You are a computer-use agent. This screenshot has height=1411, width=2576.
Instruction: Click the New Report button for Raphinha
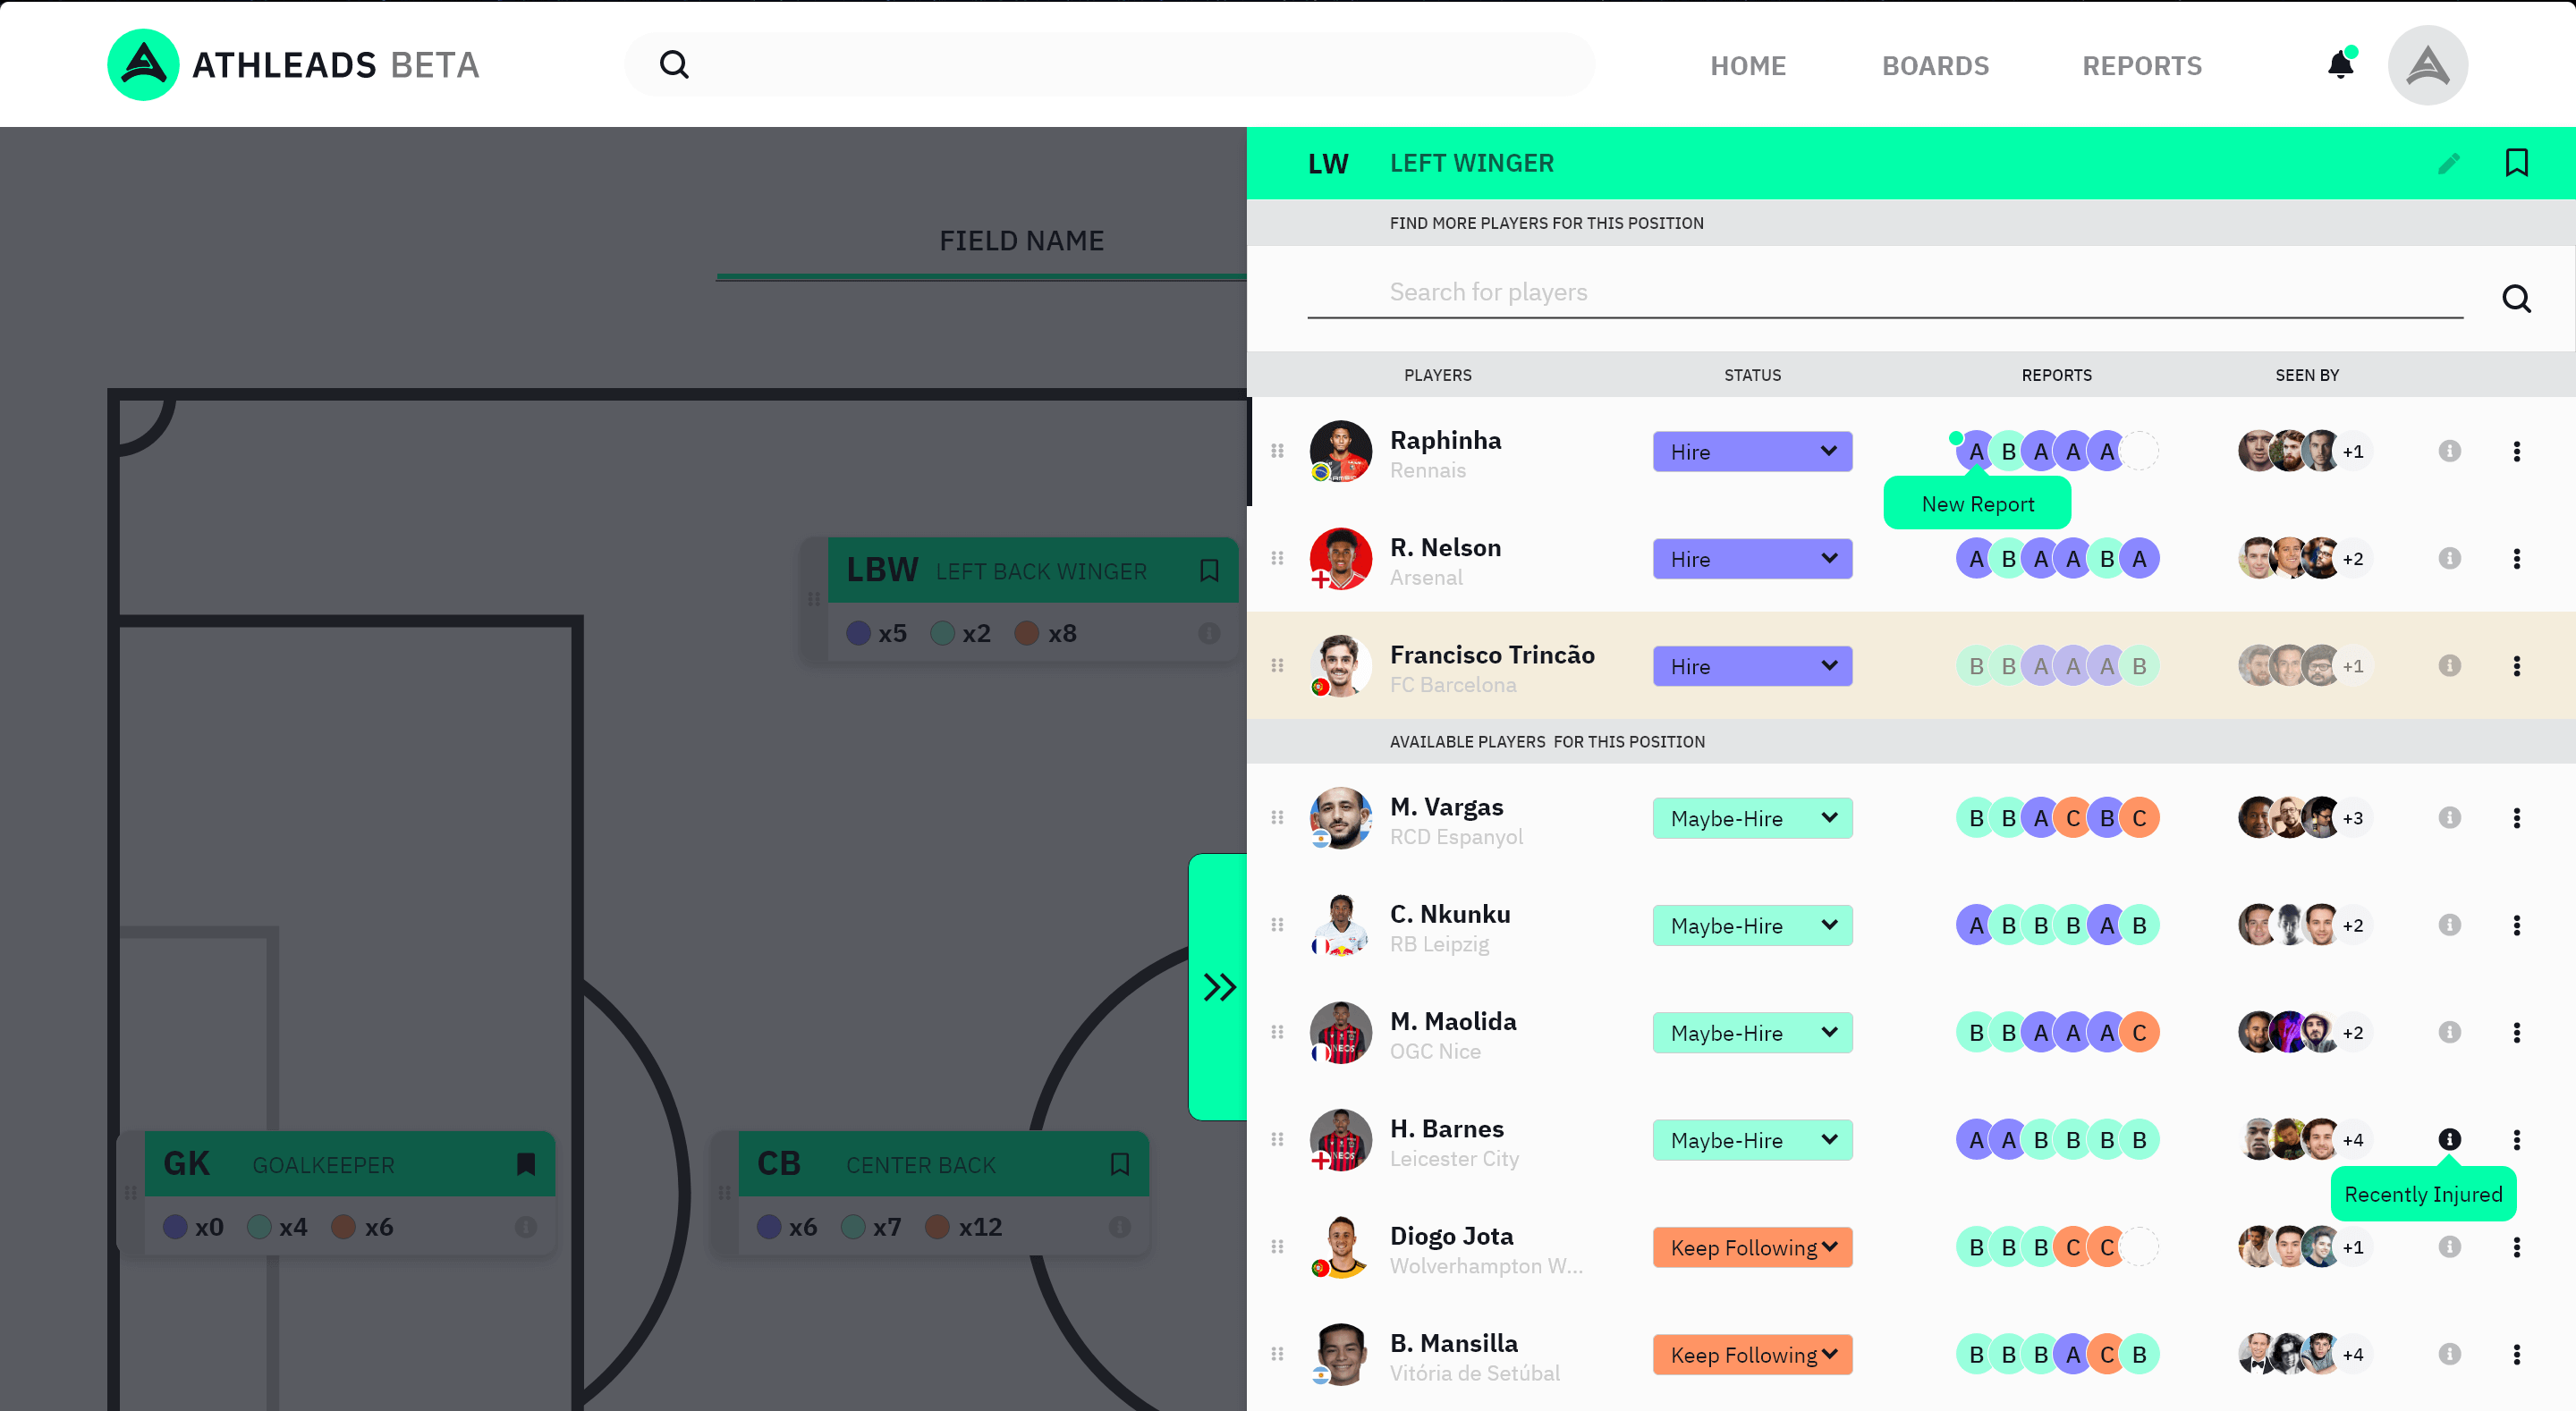tap(1978, 504)
